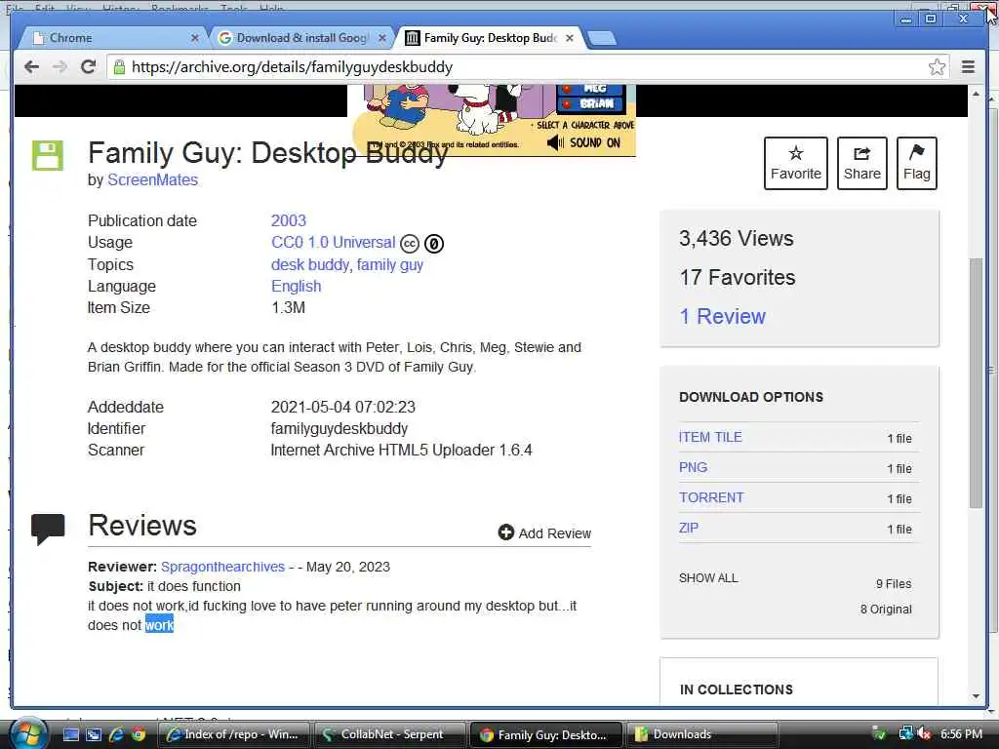Viewport: 999px width, 749px height.
Task: Download the TORRENT file
Action: pyautogui.click(x=711, y=498)
